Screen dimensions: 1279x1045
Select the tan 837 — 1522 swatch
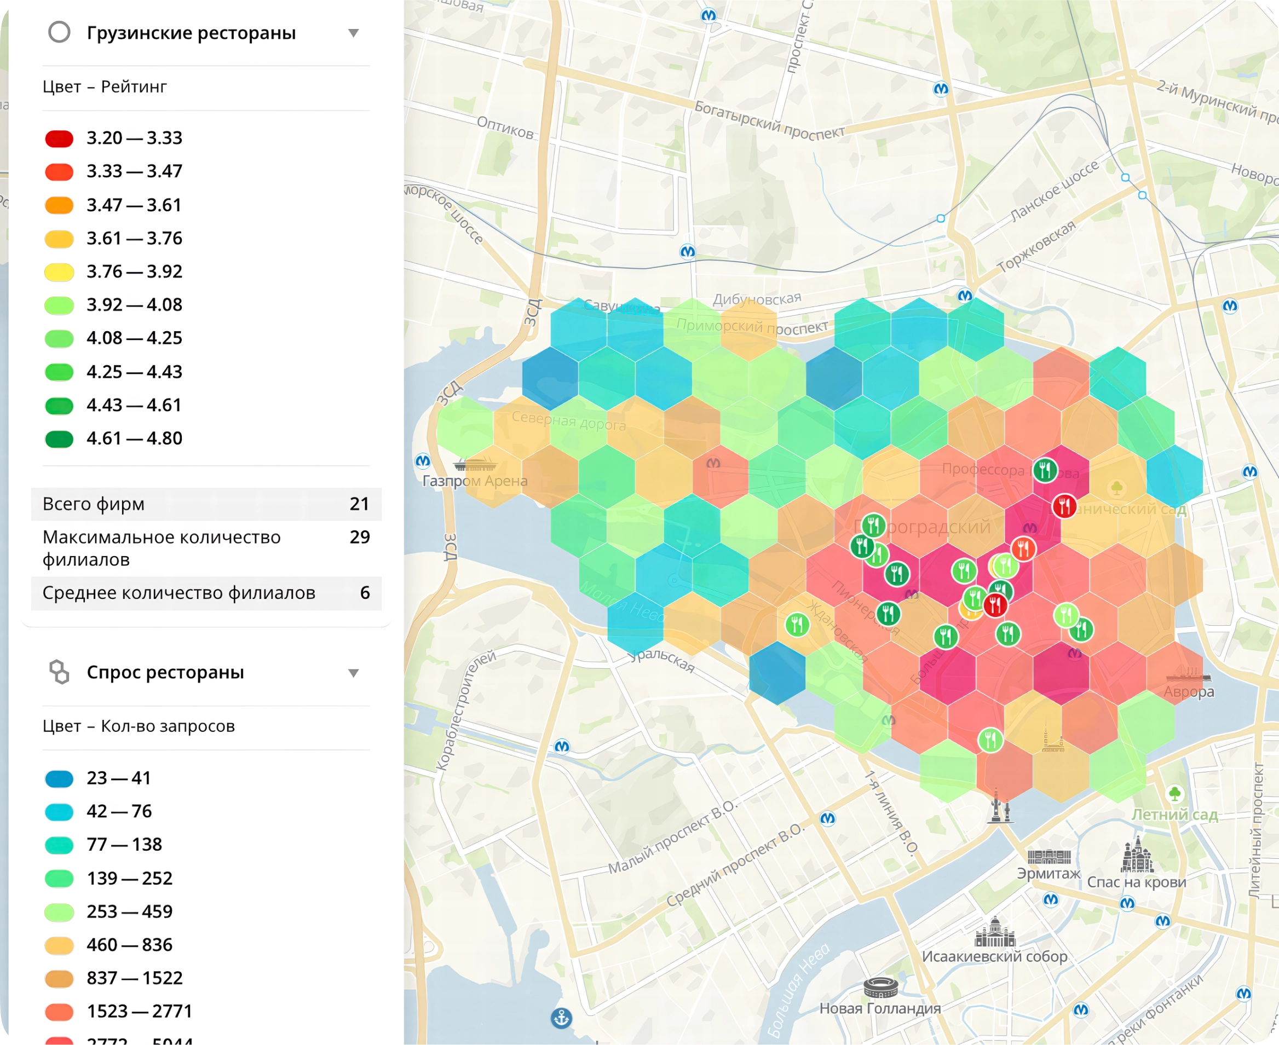pyautogui.click(x=59, y=978)
